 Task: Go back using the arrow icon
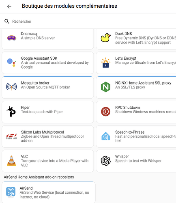(9, 6)
